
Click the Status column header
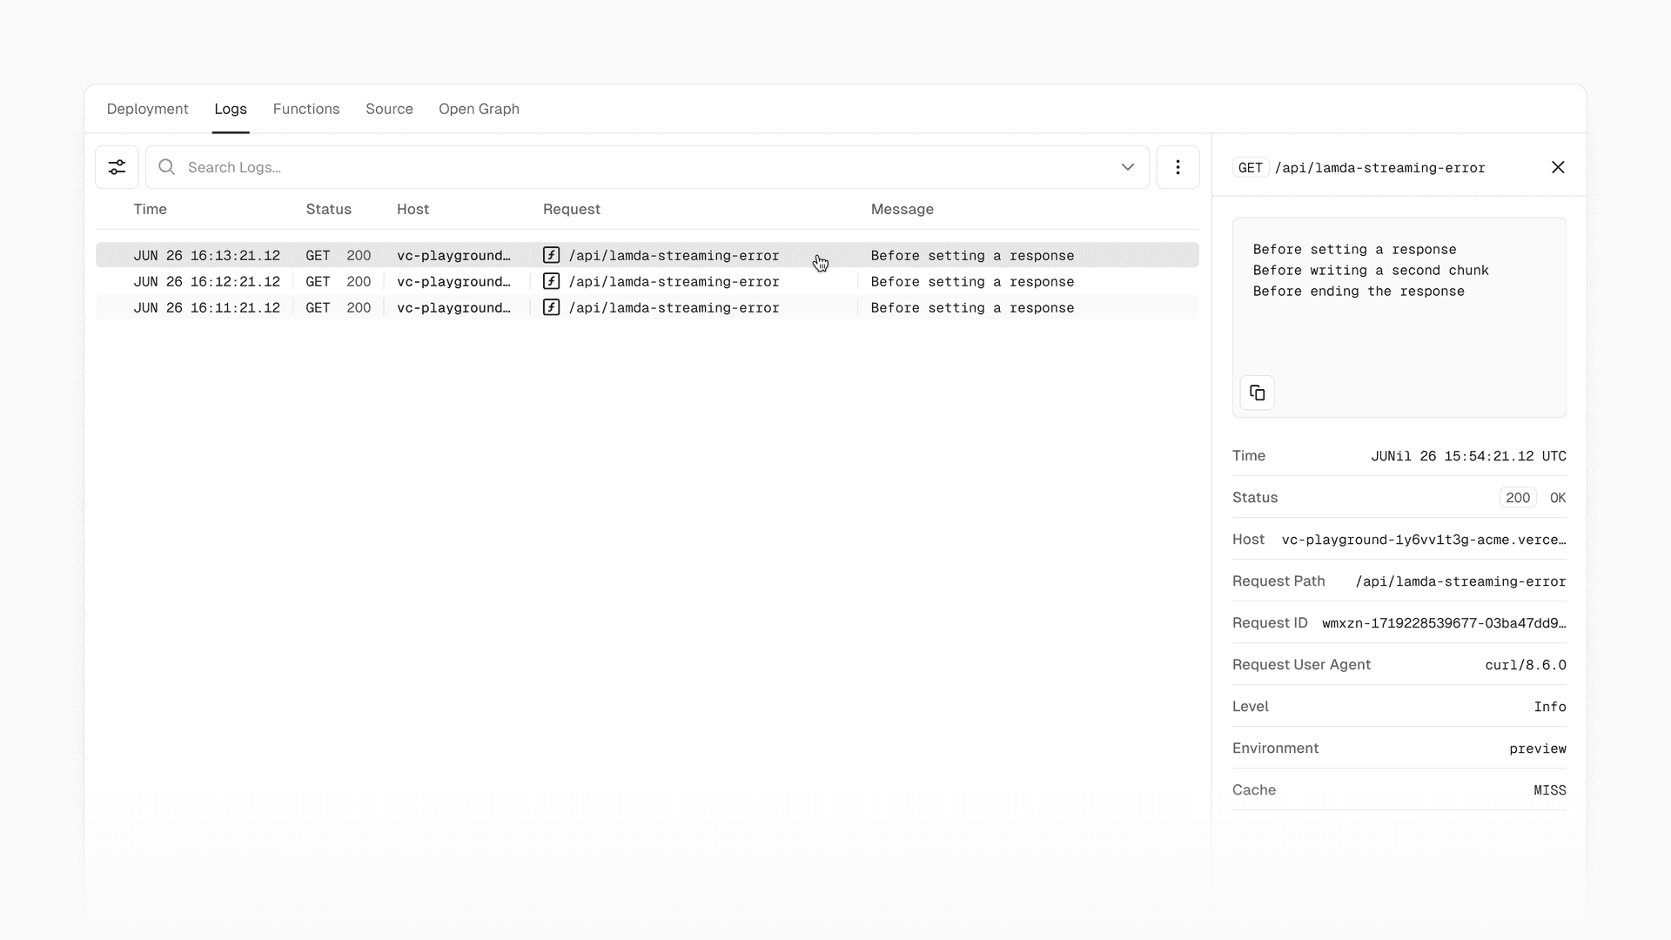click(x=328, y=209)
